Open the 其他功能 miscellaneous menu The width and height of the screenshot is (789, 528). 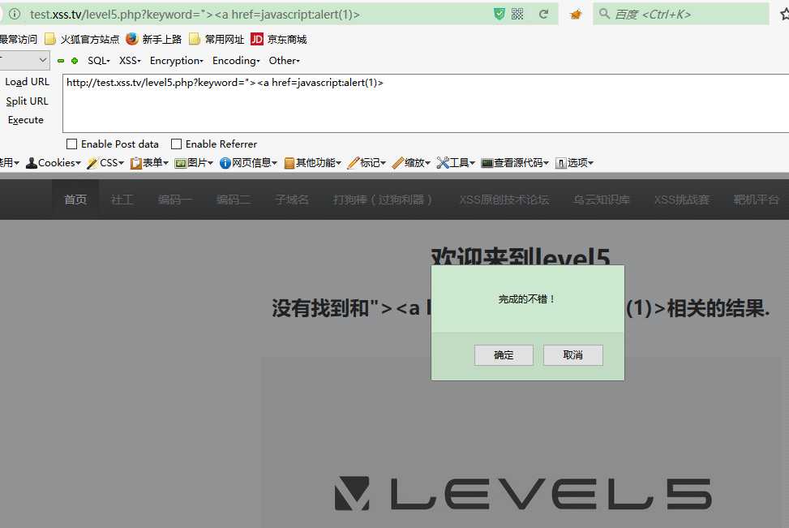(x=312, y=162)
